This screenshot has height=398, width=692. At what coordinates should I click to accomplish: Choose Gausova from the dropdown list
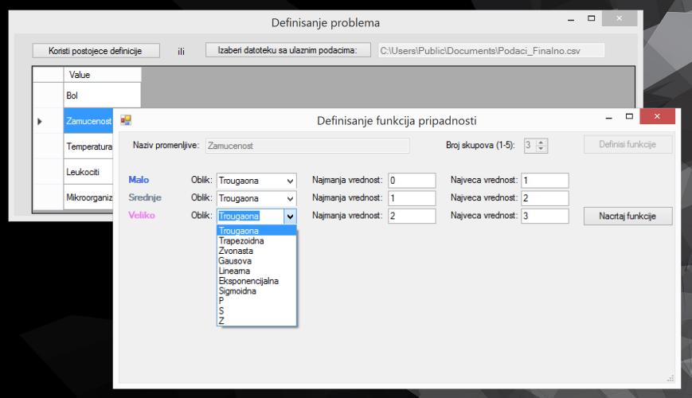256,261
